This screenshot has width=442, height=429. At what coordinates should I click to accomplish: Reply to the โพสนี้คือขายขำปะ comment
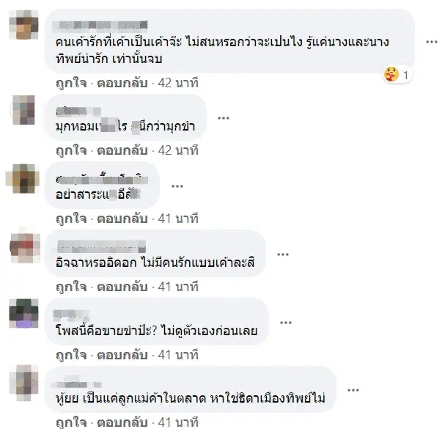[122, 355]
